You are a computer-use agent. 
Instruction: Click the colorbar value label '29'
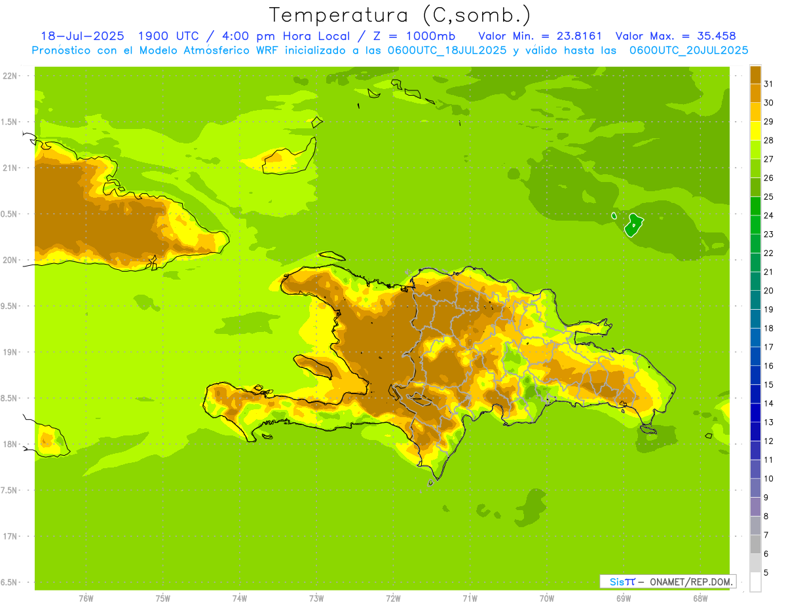[x=768, y=122]
